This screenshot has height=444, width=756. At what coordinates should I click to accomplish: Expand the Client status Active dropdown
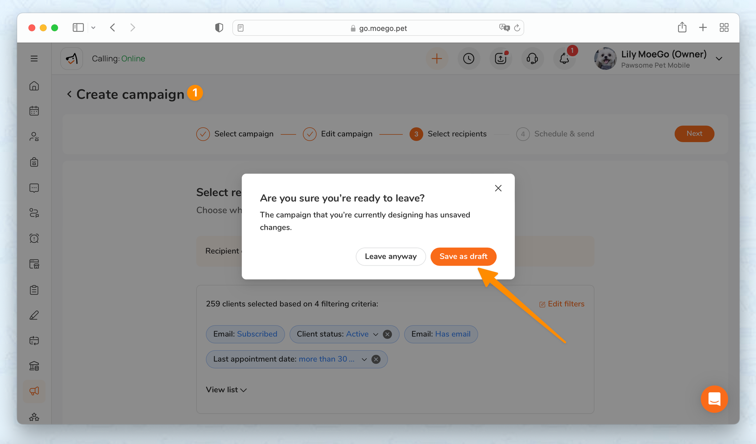(375, 334)
